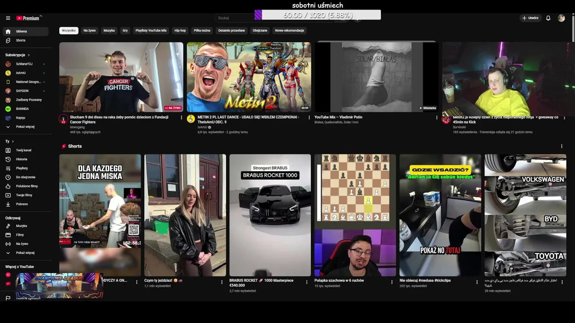Open Playlisty in the sidebar
Image resolution: width=575 pixels, height=323 pixels.
point(25,168)
